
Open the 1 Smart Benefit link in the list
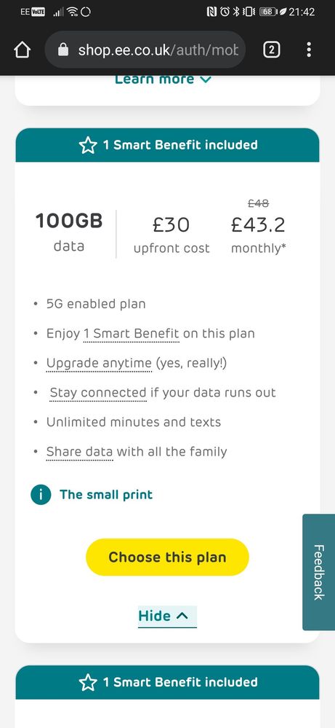pyautogui.click(x=131, y=334)
